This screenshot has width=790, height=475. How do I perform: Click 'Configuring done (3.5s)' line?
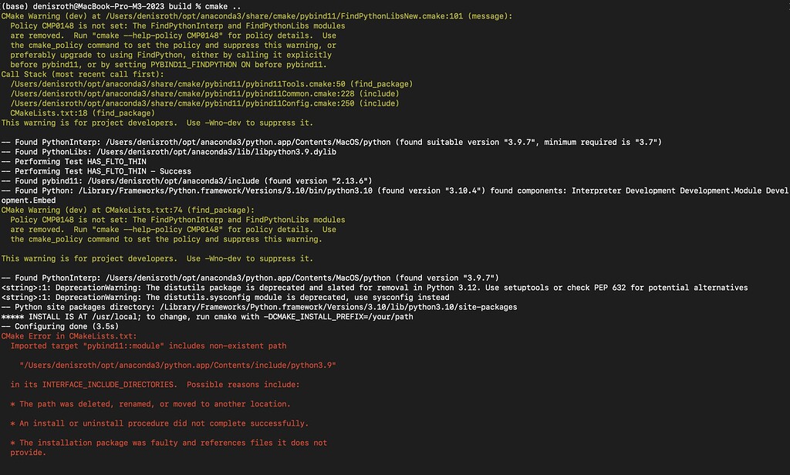60,326
